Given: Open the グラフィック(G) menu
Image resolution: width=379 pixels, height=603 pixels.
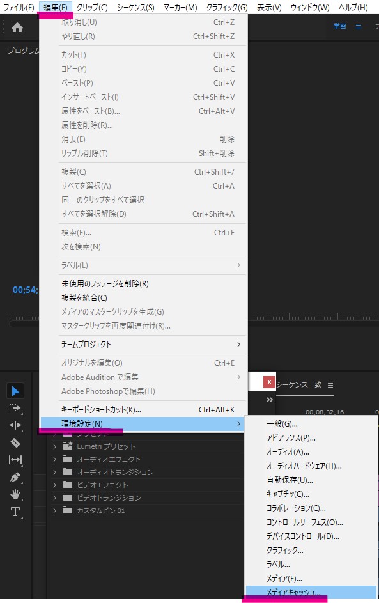Looking at the screenshot, I should 227,7.
